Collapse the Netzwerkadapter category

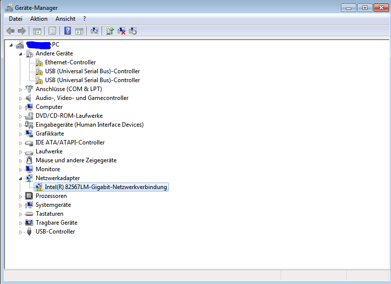pos(21,178)
